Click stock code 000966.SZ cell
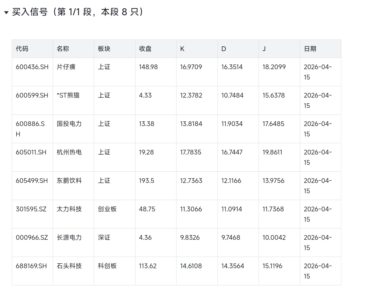This screenshot has width=368, height=297. pyautogui.click(x=32, y=238)
